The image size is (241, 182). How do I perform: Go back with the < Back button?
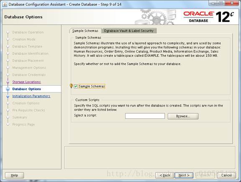[x=165, y=175]
